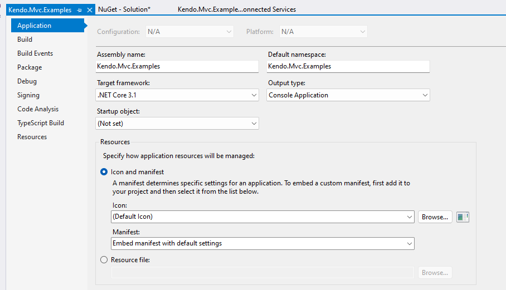Show the Debug properties page
Image resolution: width=506 pixels, height=290 pixels.
27,81
